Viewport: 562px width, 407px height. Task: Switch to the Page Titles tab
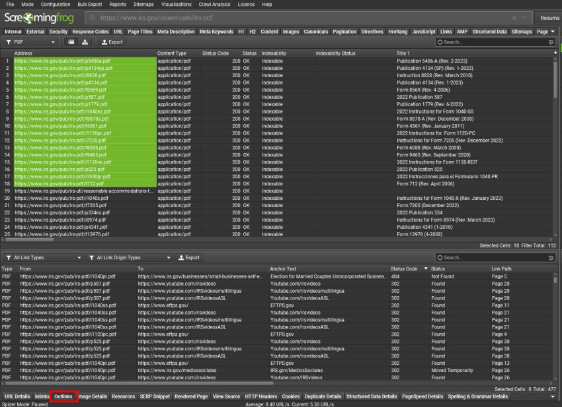click(x=140, y=32)
